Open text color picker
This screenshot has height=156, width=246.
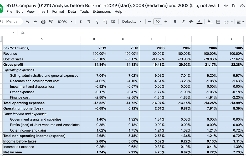[x=199, y=22]
